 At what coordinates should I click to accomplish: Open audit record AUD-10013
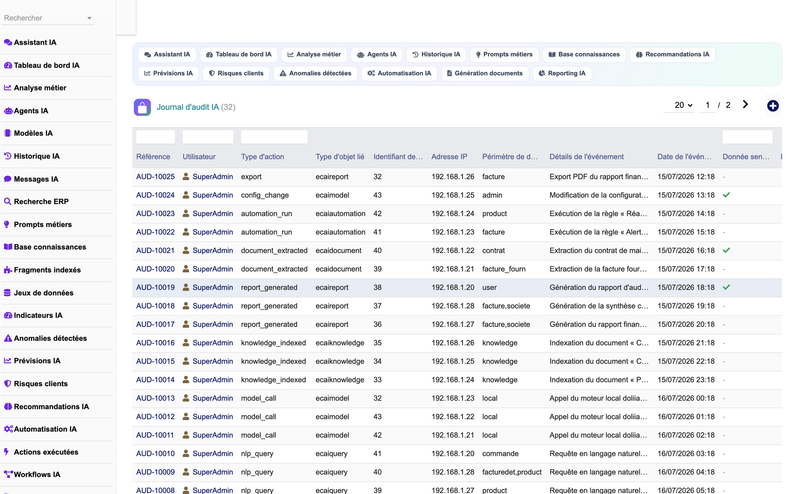(x=155, y=398)
